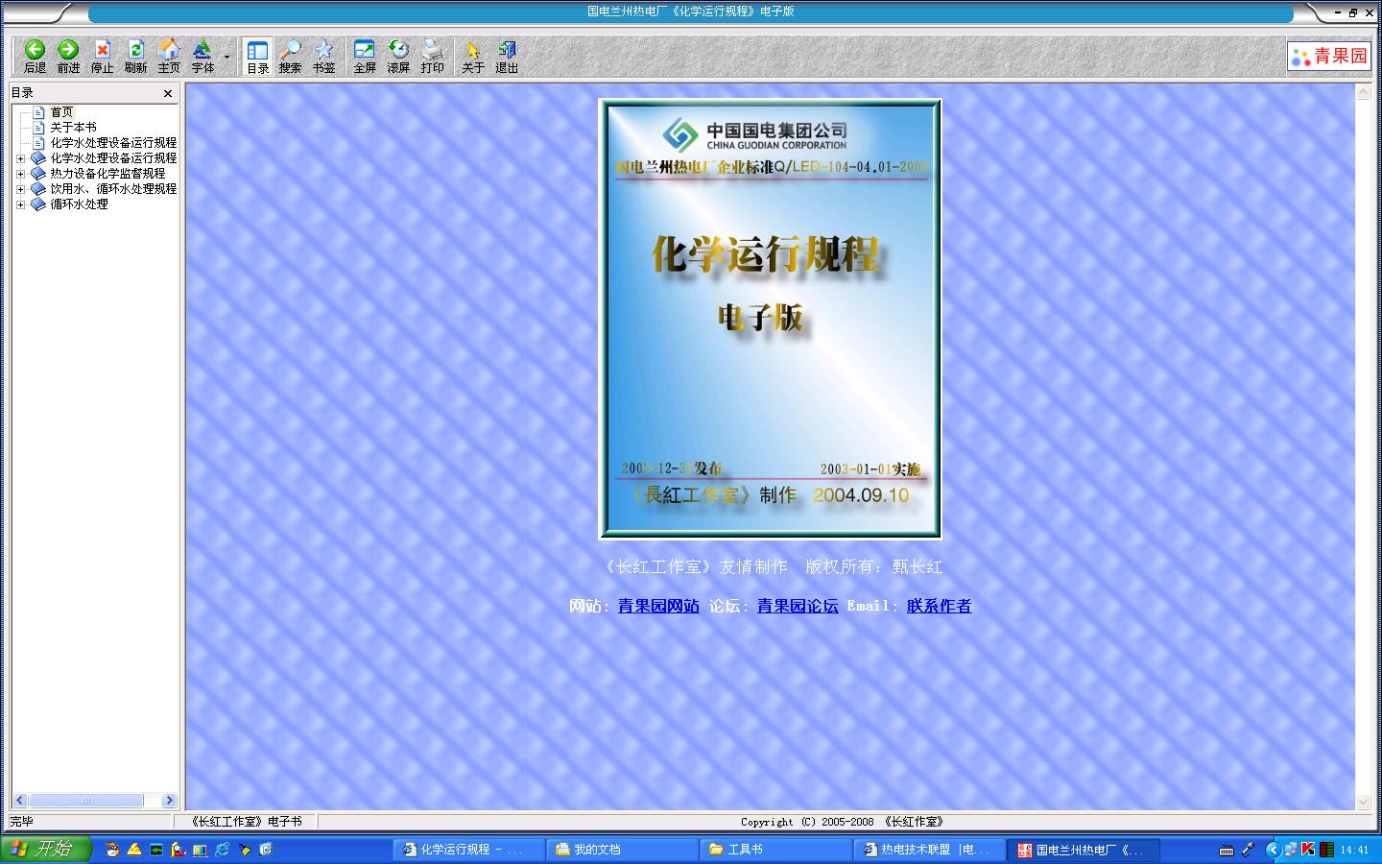Click the page icon beside 首页

click(38, 112)
